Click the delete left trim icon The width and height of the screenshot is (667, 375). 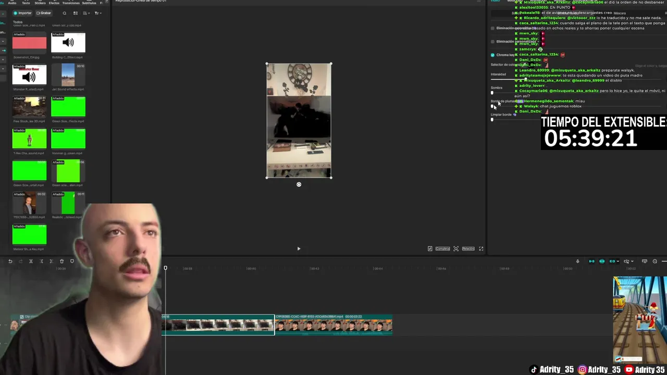pos(41,261)
